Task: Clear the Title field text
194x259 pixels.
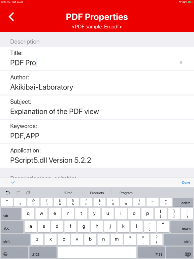Action: pyautogui.click(x=181, y=62)
